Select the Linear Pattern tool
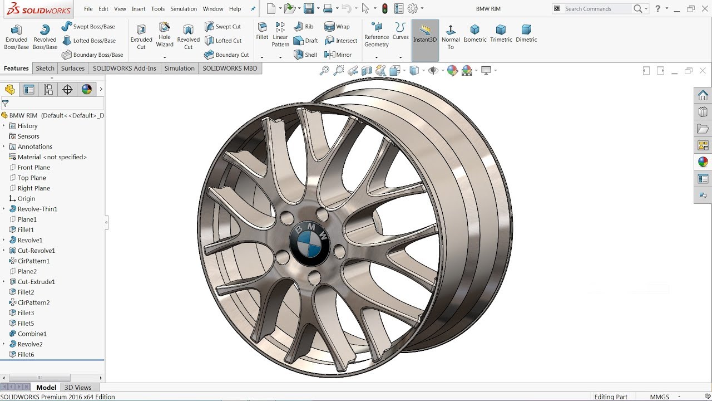This screenshot has width=712, height=401. (x=280, y=35)
